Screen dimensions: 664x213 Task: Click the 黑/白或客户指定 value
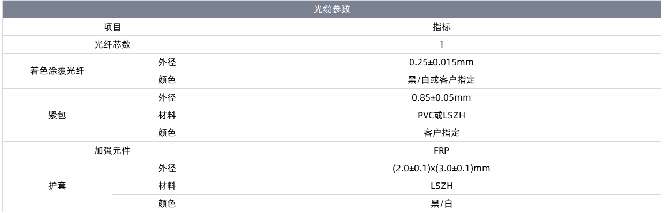pyautogui.click(x=442, y=80)
